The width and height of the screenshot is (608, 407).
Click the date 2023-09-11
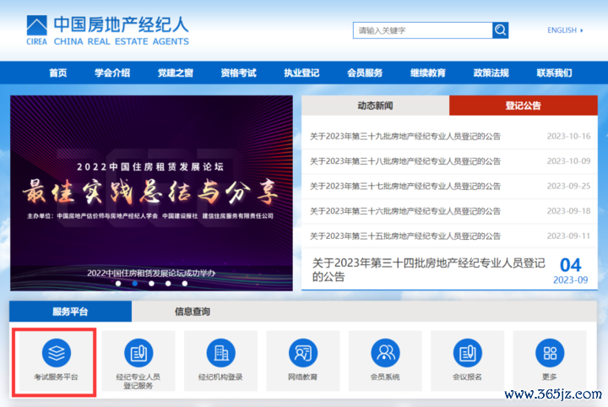click(568, 236)
